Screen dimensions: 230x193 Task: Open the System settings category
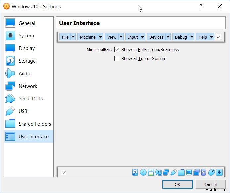tap(29, 35)
